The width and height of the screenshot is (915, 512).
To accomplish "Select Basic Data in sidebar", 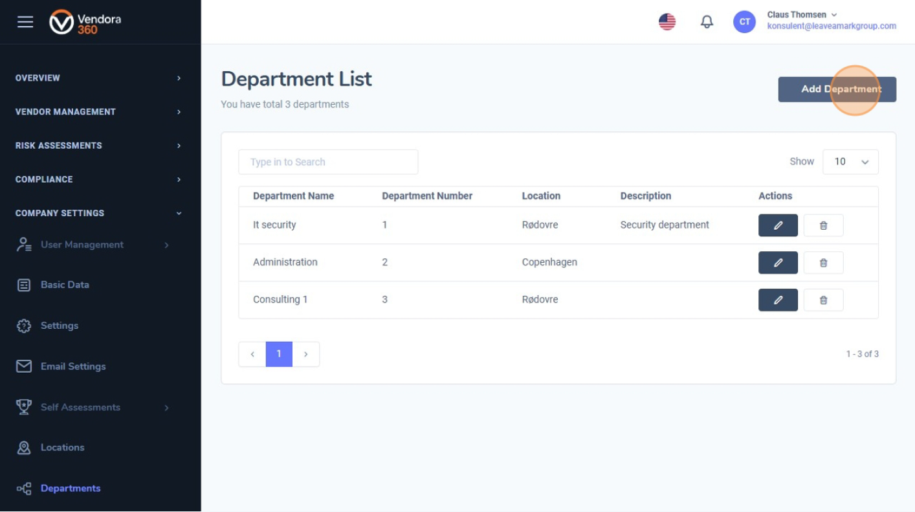I will coord(65,285).
